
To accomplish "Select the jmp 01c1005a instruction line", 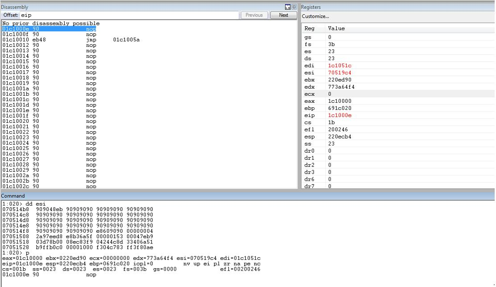I will (x=71, y=40).
